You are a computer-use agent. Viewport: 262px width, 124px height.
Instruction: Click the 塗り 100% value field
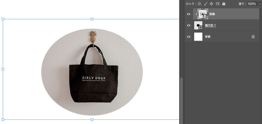click(252, 4)
